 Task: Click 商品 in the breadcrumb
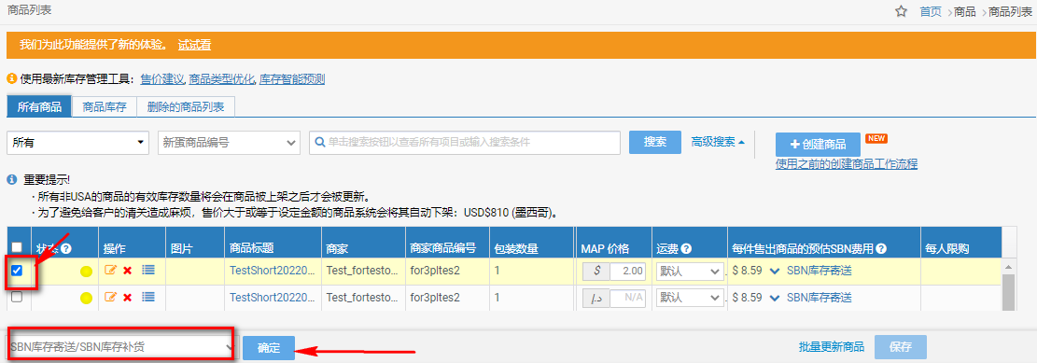click(x=965, y=11)
